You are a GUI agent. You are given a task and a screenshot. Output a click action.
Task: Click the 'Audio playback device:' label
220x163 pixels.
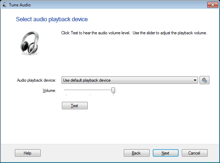click(36, 80)
